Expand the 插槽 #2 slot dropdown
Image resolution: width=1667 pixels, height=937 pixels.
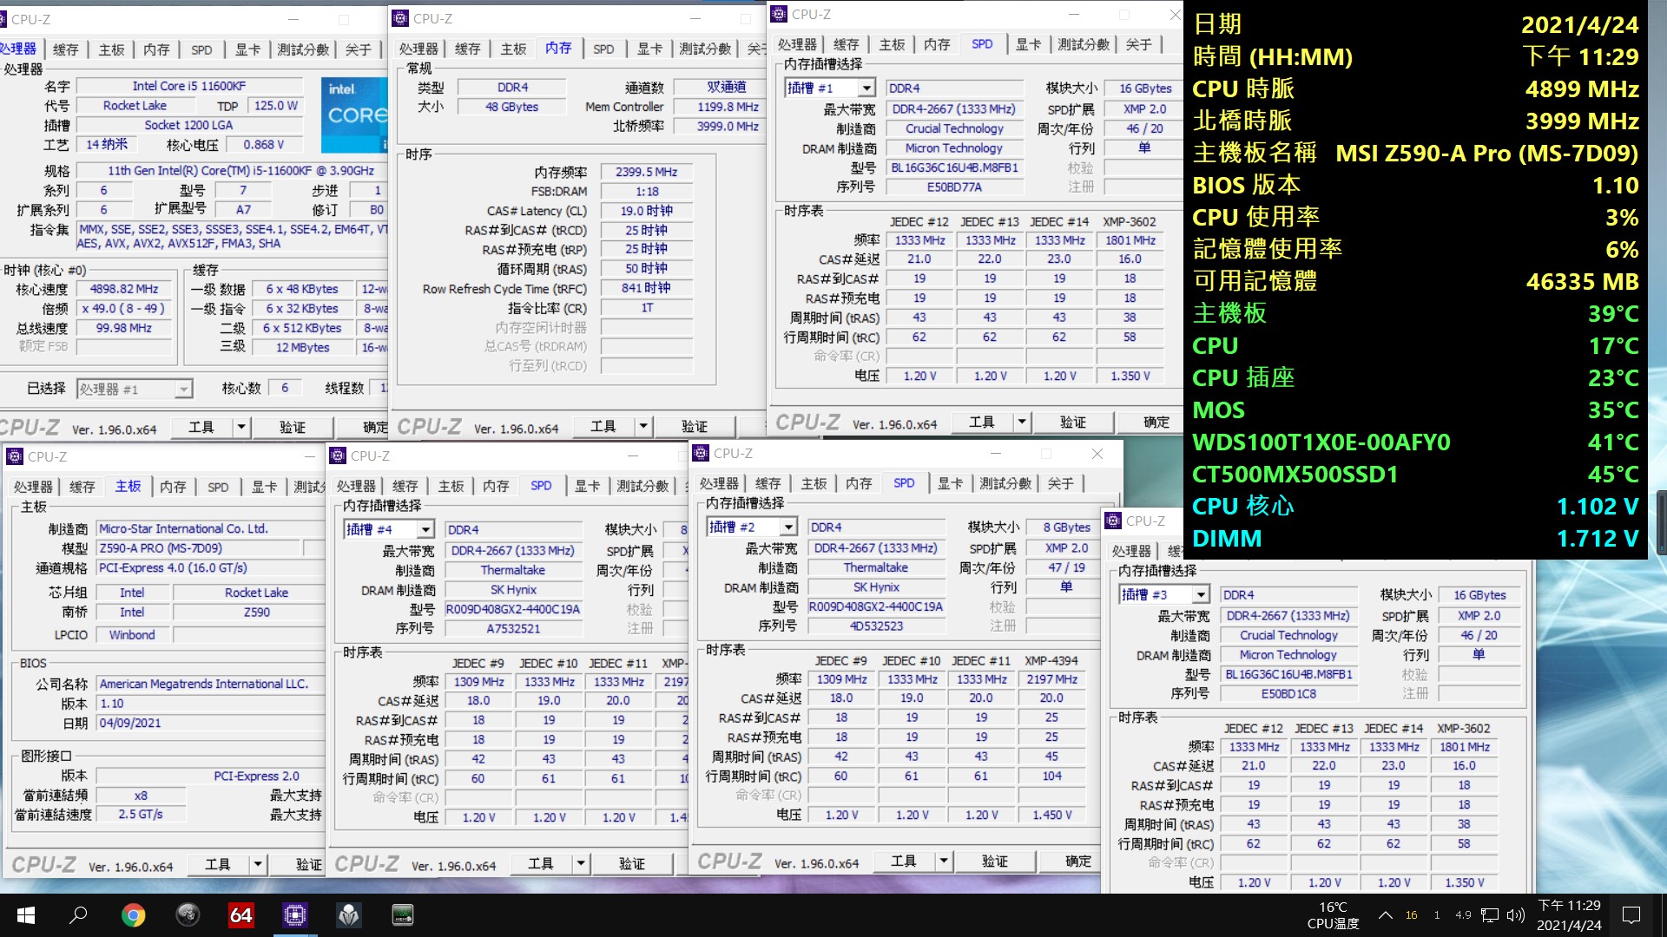(787, 527)
